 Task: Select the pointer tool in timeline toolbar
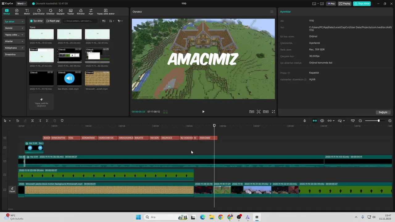tap(5, 121)
